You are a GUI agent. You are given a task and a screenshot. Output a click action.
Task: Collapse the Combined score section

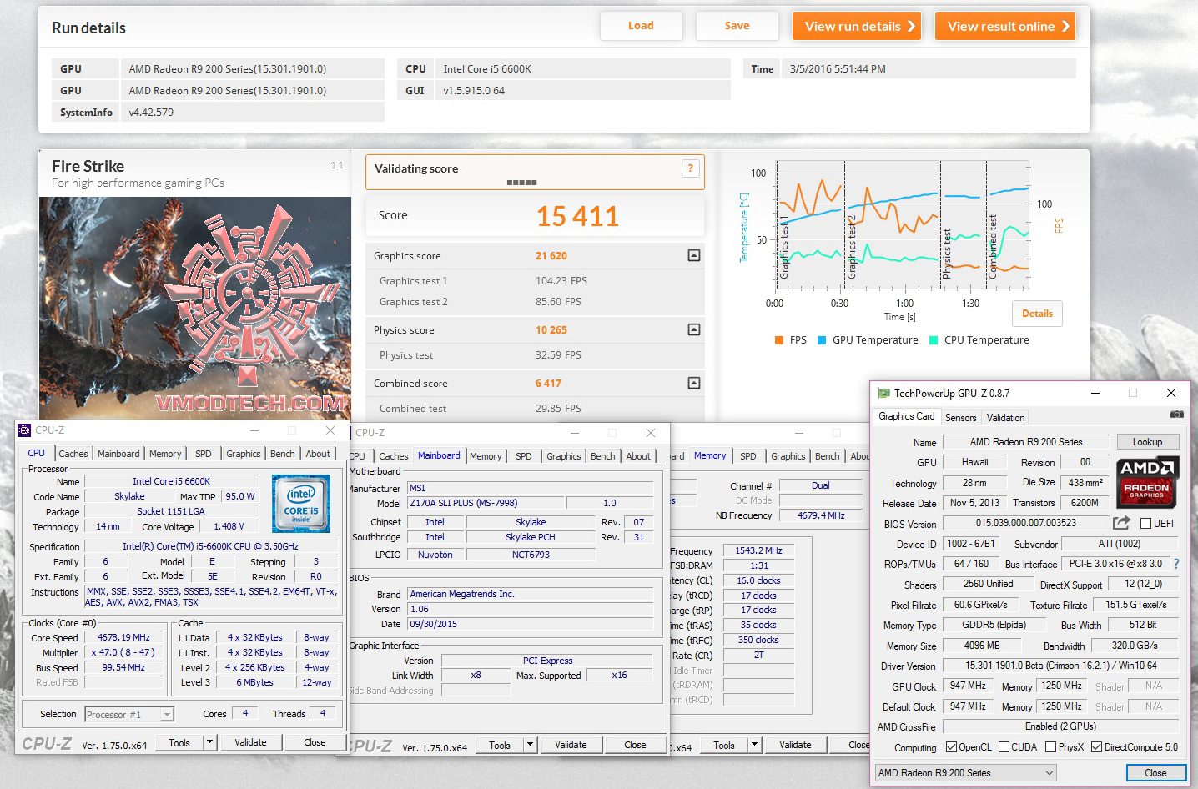(x=693, y=383)
